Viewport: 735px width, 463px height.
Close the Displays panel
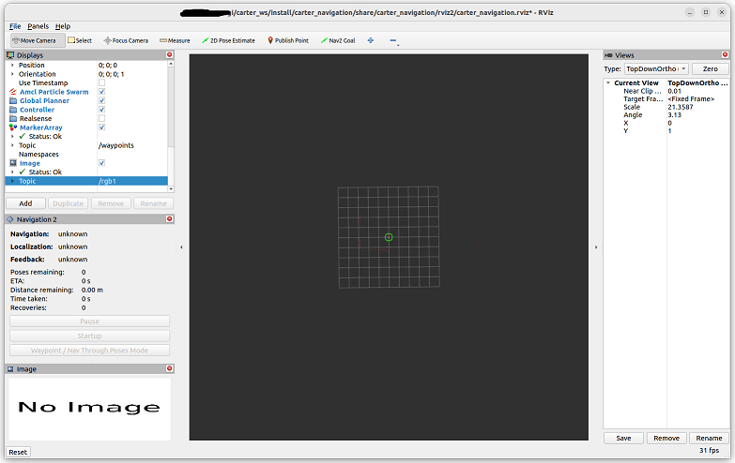[170, 54]
